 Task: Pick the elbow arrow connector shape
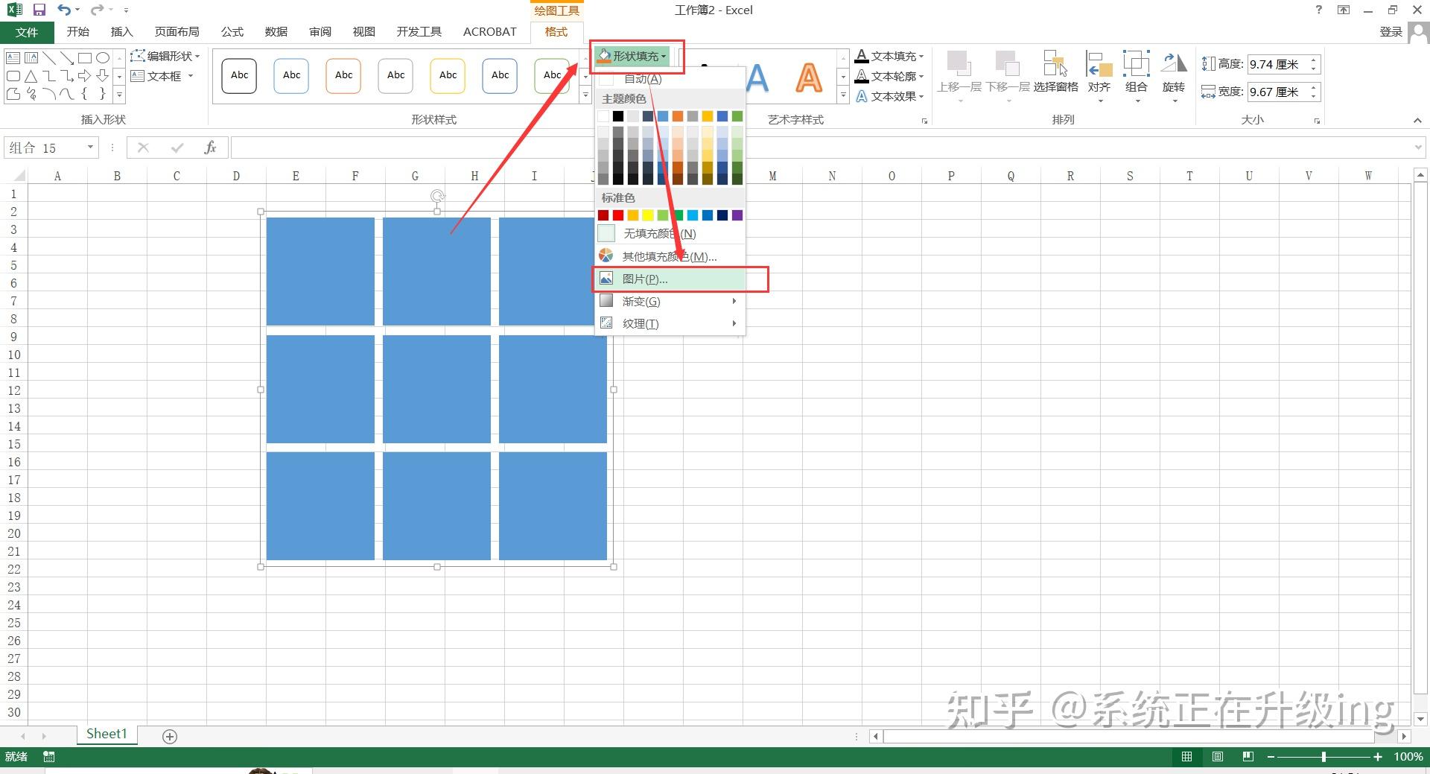pos(66,75)
